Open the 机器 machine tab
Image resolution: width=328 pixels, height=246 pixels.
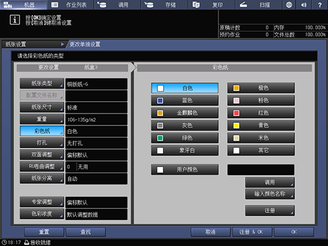[23, 4]
